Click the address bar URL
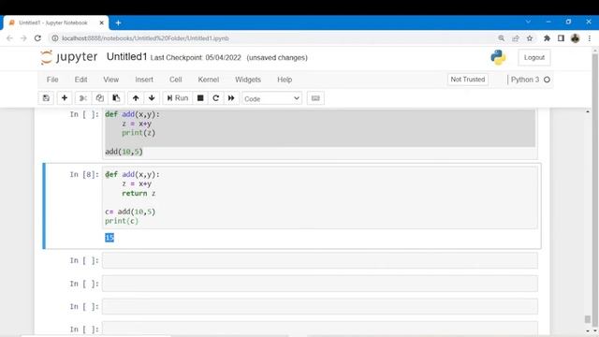This screenshot has width=599, height=337. [x=145, y=38]
